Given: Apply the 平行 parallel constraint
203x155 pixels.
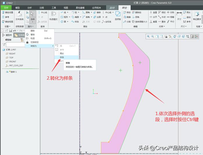Looking at the screenshot, I should pos(170,22).
